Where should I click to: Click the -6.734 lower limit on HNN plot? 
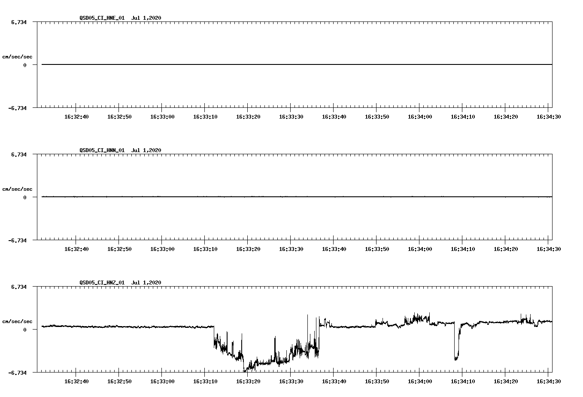click(x=17, y=241)
